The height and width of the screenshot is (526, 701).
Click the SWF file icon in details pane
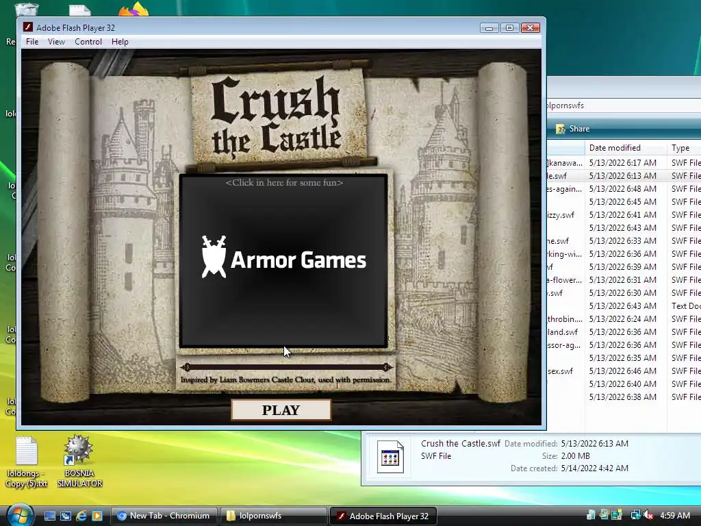click(x=390, y=457)
